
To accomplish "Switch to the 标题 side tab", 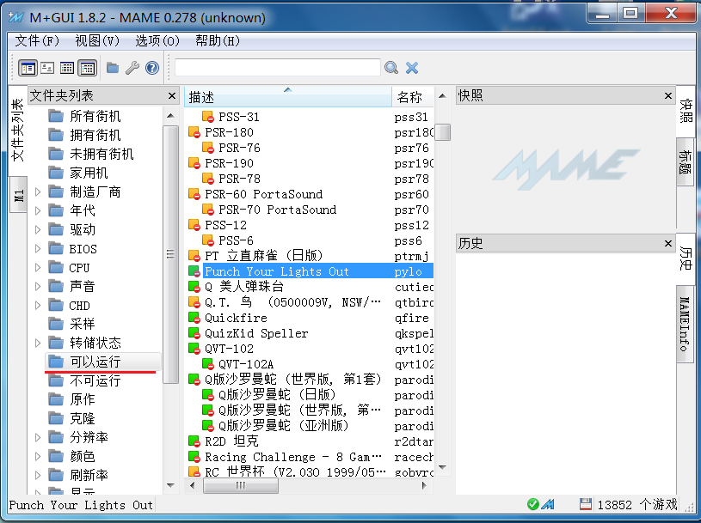I will click(x=686, y=162).
